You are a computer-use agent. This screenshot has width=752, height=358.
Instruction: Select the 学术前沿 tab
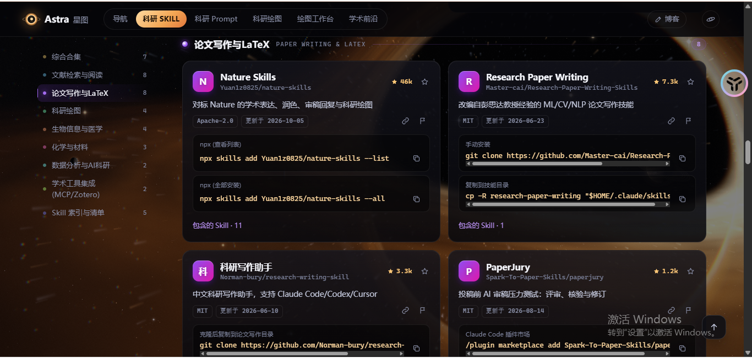tap(363, 19)
